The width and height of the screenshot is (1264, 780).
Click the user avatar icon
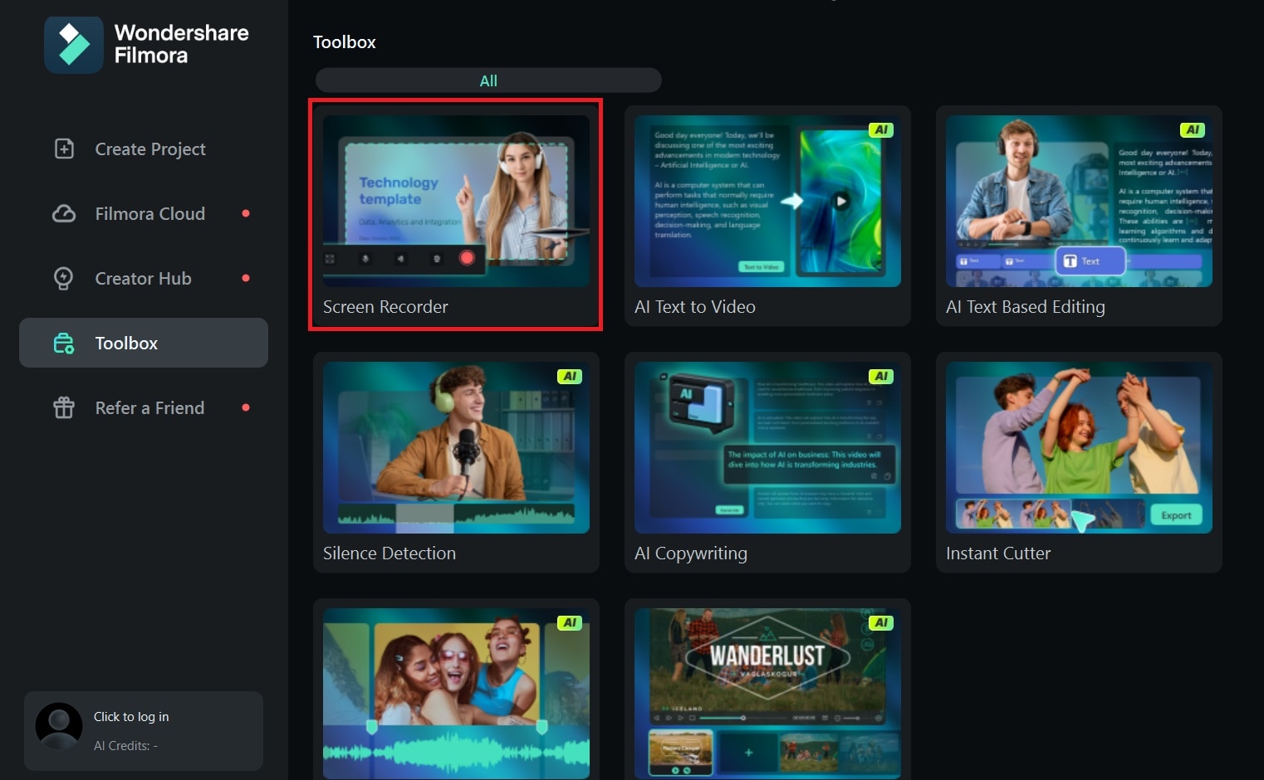[59, 726]
